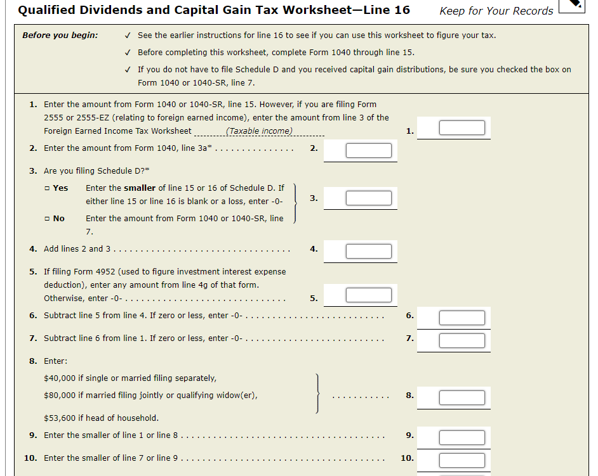Focus the line 9 smaller-of field
Image resolution: width=598 pixels, height=476 pixels.
[x=462, y=437]
